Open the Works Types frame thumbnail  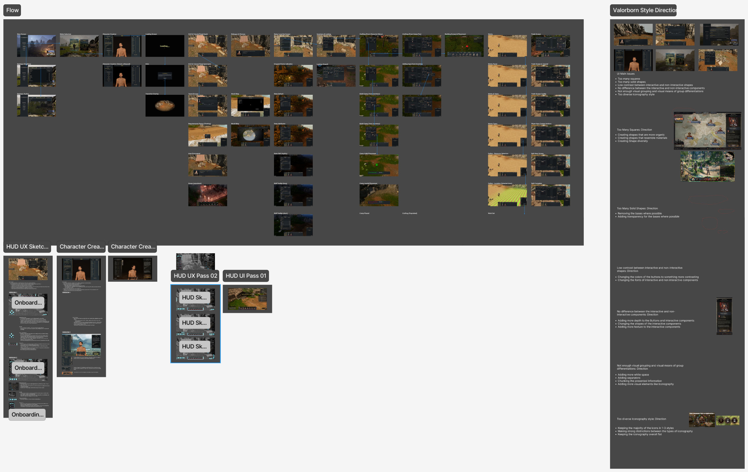point(507,136)
